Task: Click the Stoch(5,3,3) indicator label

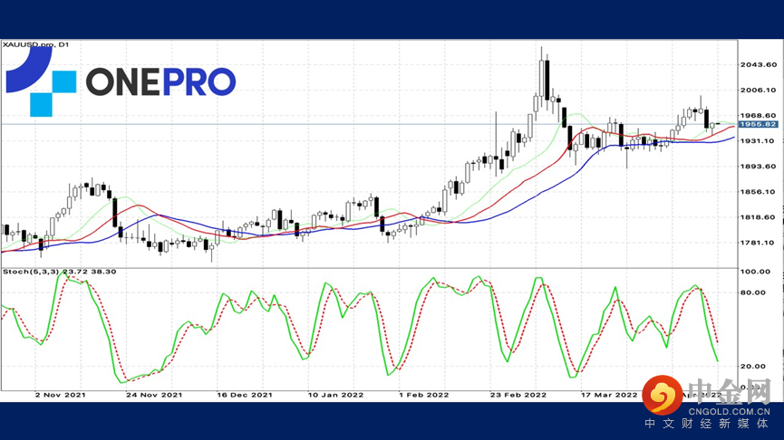Action: coord(60,272)
